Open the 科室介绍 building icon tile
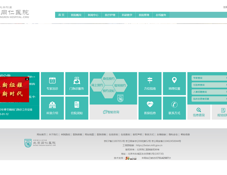The width and height of the screenshot is (227, 175). [52, 108]
